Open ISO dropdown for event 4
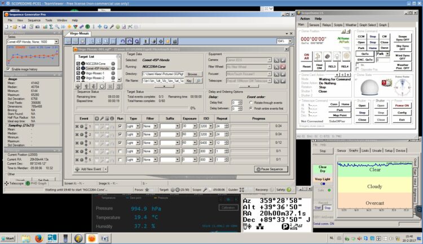Image resolution: width=423 pixels, height=244 pixels. pos(210,151)
